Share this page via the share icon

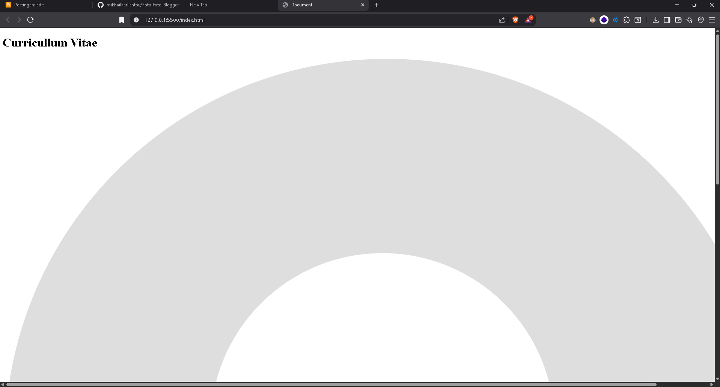coord(502,20)
